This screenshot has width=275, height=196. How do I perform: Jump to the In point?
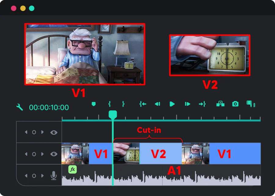coord(143,104)
